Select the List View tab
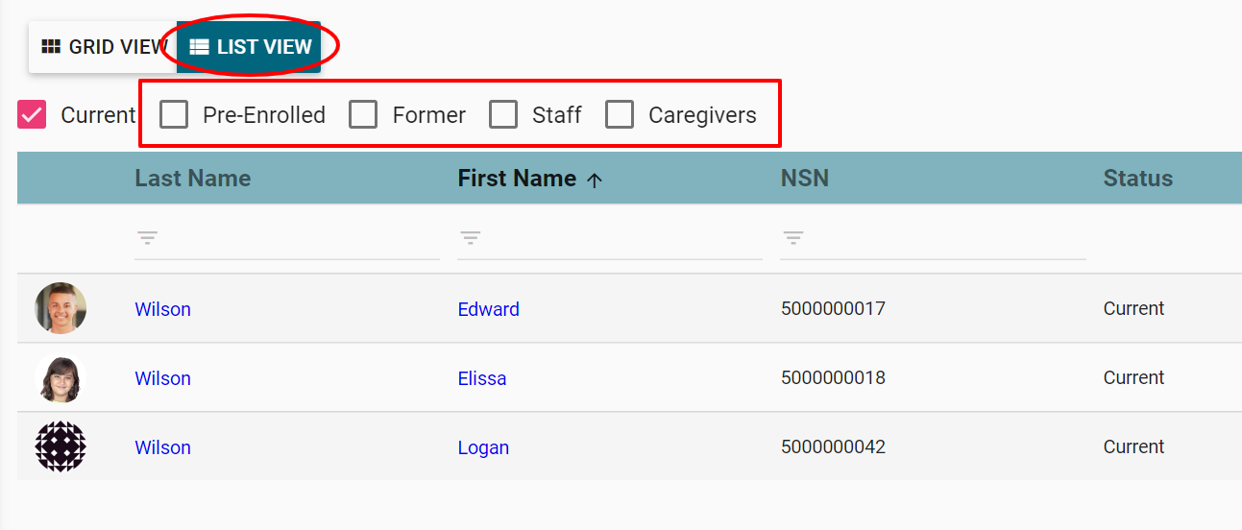Screen dimensions: 1242x530 (x=251, y=47)
